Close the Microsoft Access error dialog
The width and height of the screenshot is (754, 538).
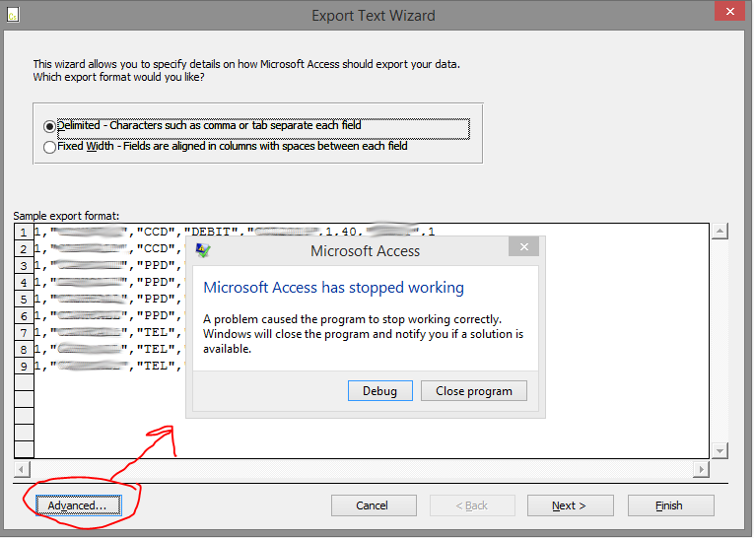click(x=523, y=247)
